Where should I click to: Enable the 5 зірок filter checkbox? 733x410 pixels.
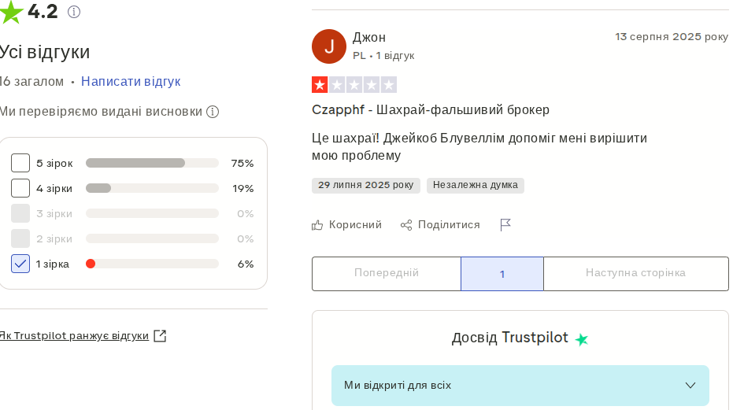[20, 163]
